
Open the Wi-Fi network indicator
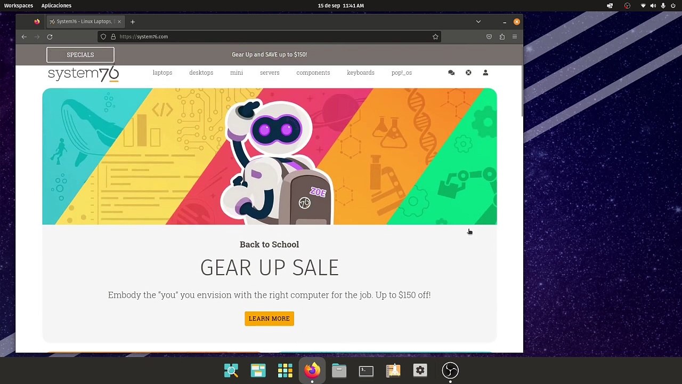point(643,6)
